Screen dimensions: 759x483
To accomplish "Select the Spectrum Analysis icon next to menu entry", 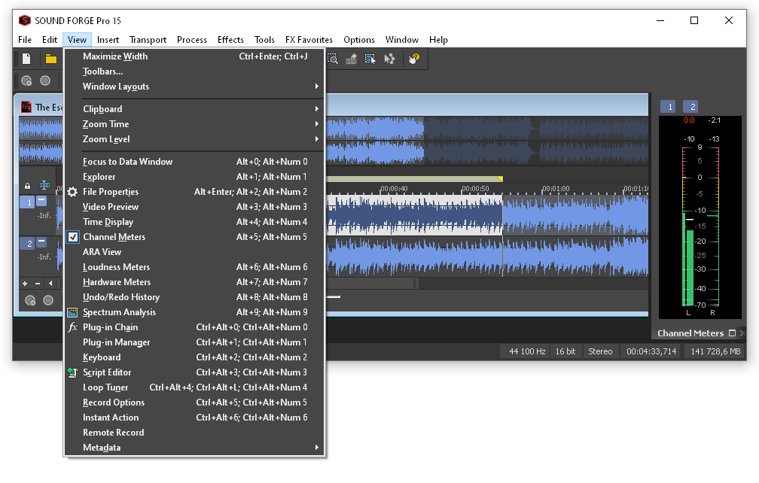I will [72, 311].
